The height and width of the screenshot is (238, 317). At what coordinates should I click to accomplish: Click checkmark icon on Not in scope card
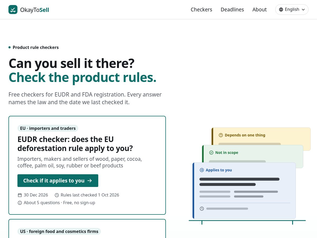point(211,153)
